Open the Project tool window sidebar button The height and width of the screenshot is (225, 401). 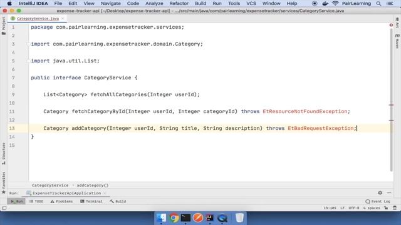coord(4,26)
